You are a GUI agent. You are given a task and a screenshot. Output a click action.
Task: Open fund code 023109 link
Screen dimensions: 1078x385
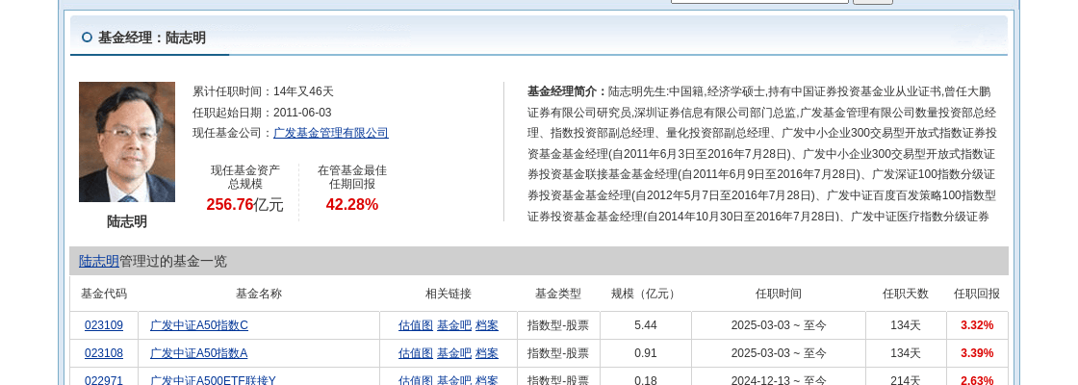104,325
